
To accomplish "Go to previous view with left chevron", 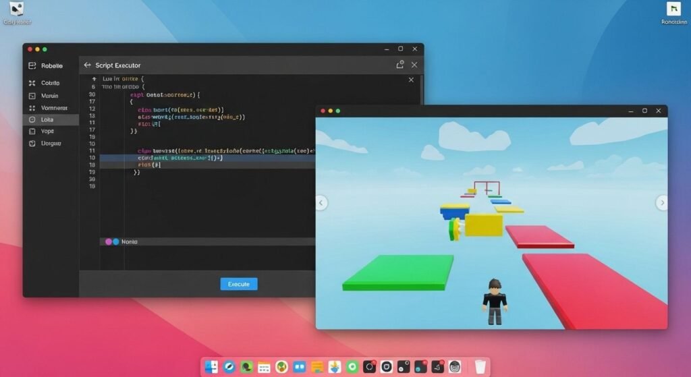I will coord(322,202).
